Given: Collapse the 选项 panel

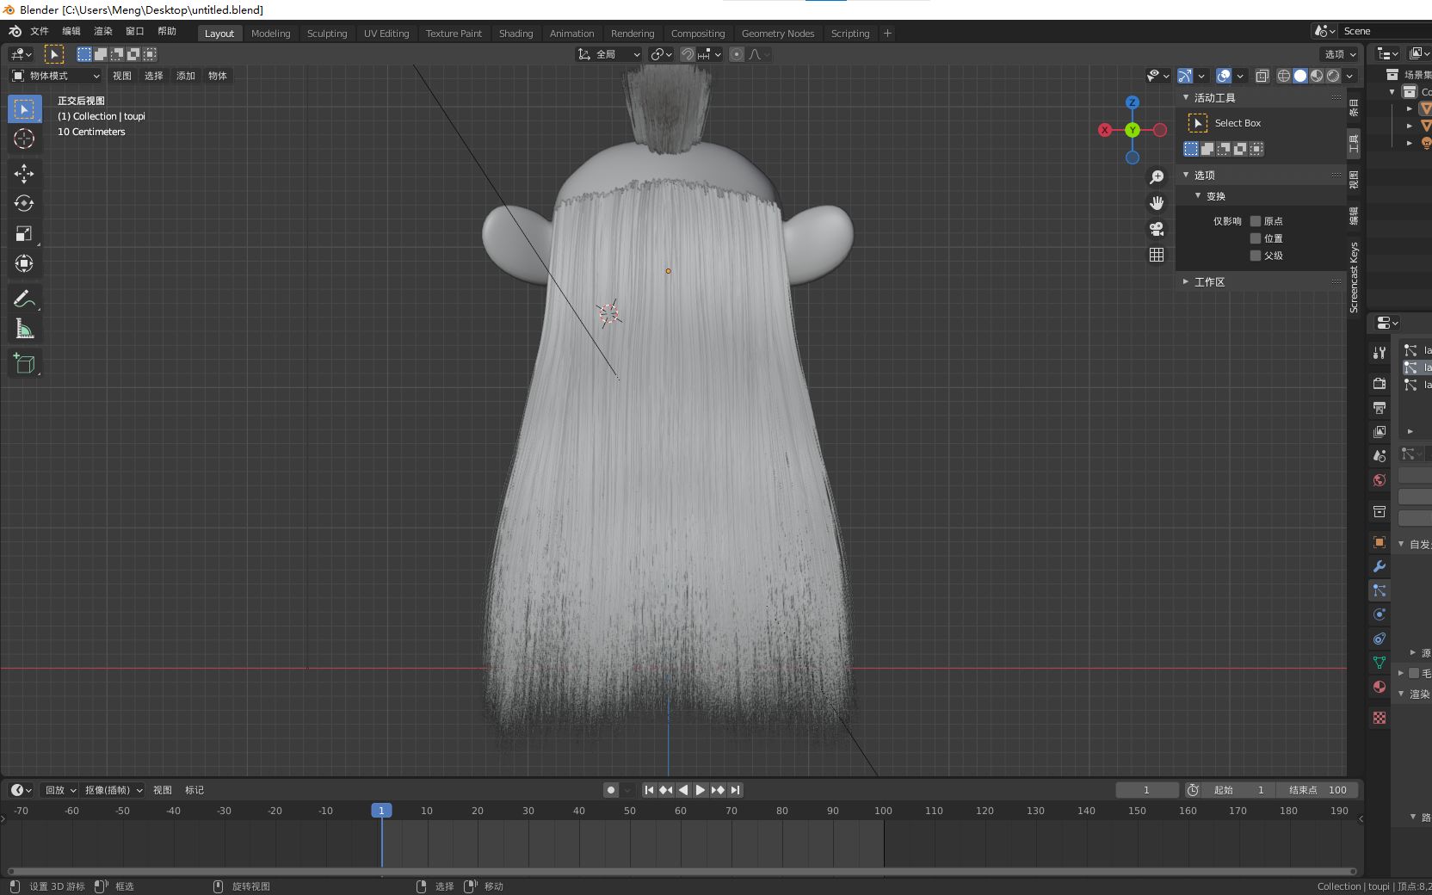Looking at the screenshot, I should [1202, 175].
